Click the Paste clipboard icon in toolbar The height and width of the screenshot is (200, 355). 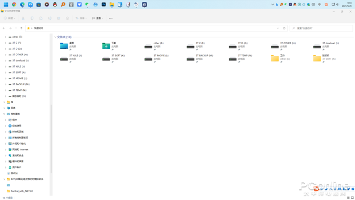(x=41, y=18)
